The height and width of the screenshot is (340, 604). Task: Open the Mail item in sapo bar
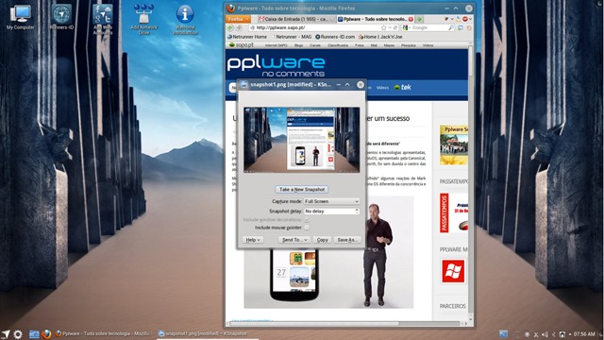coord(374,45)
